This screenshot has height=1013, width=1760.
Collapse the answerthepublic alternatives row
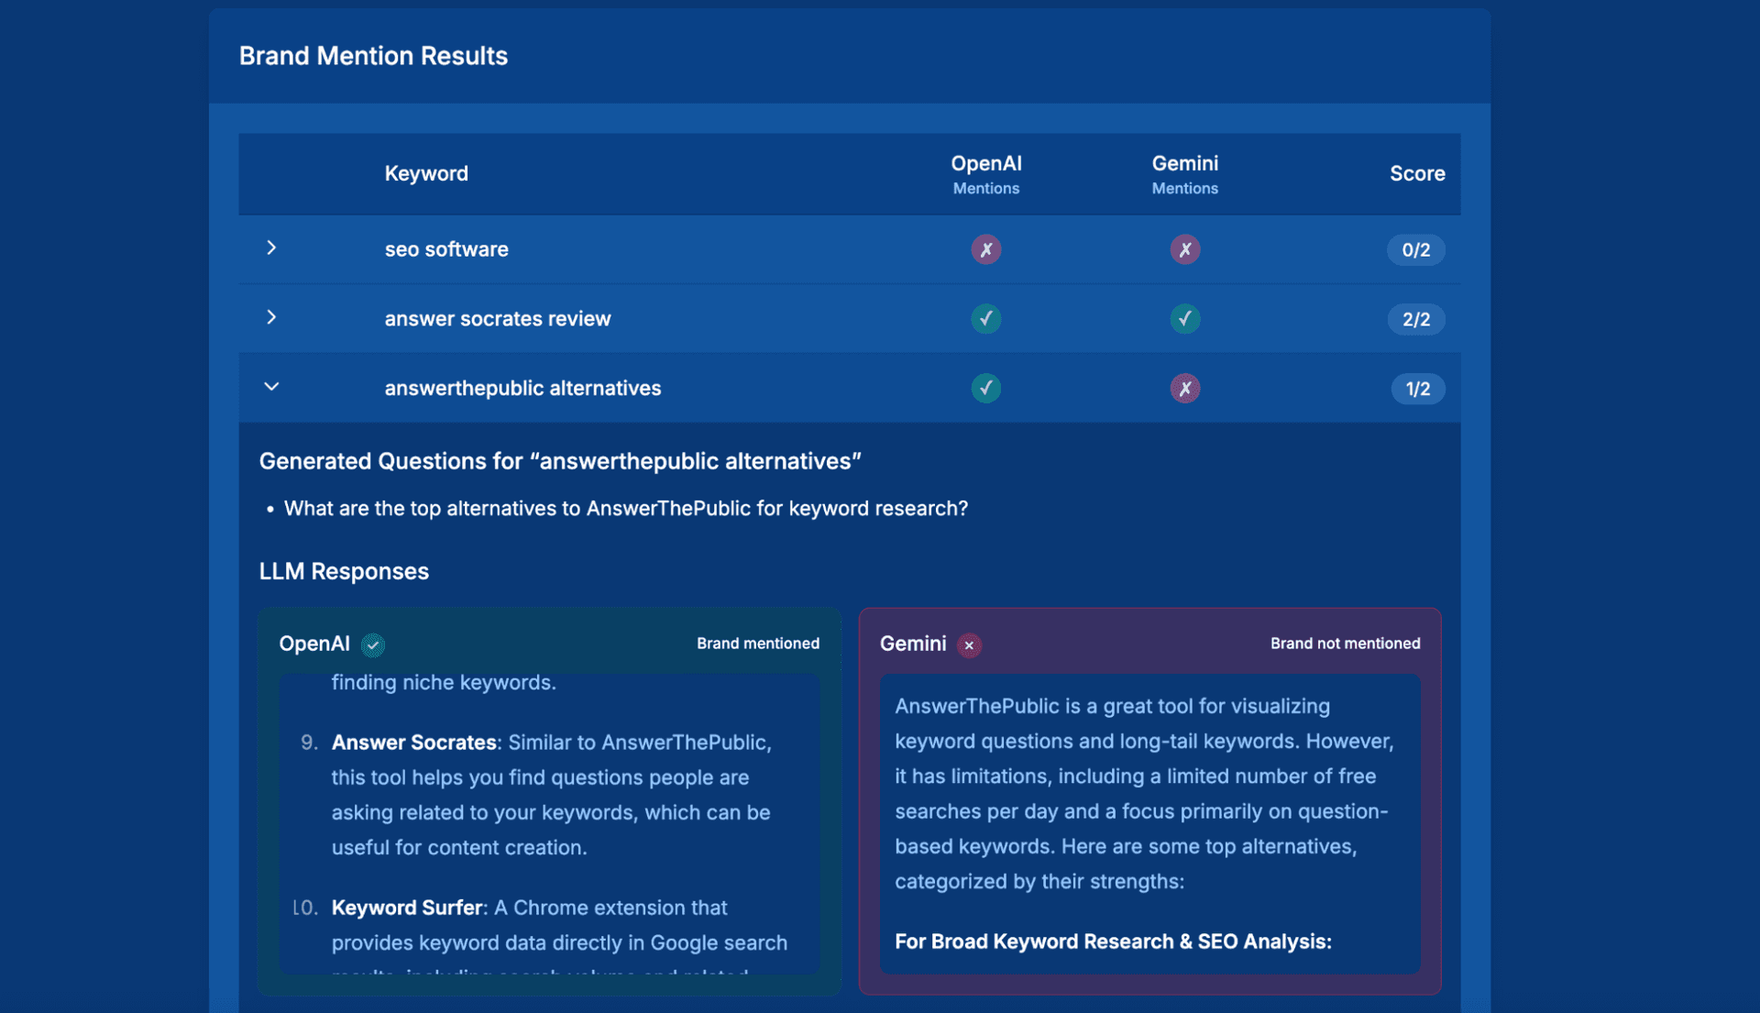coord(271,387)
